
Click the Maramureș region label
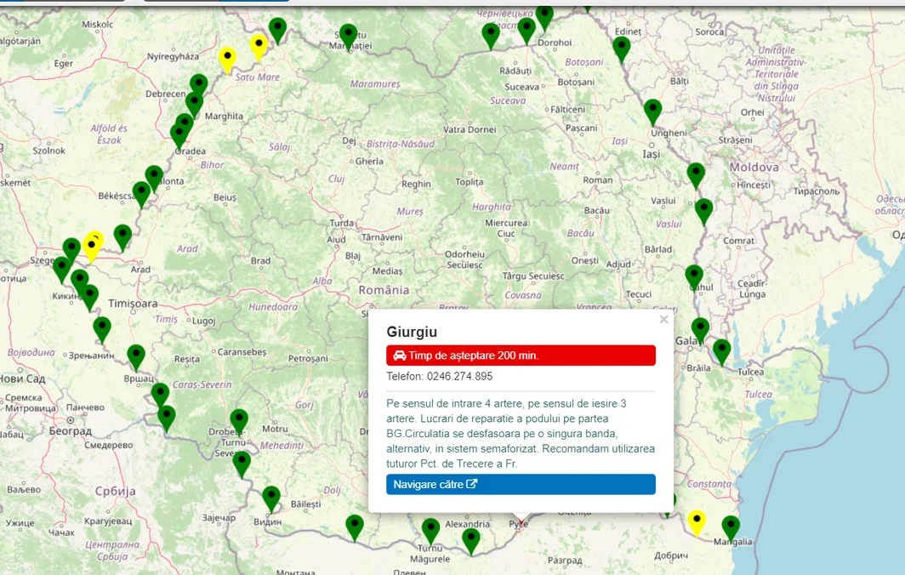375,84
